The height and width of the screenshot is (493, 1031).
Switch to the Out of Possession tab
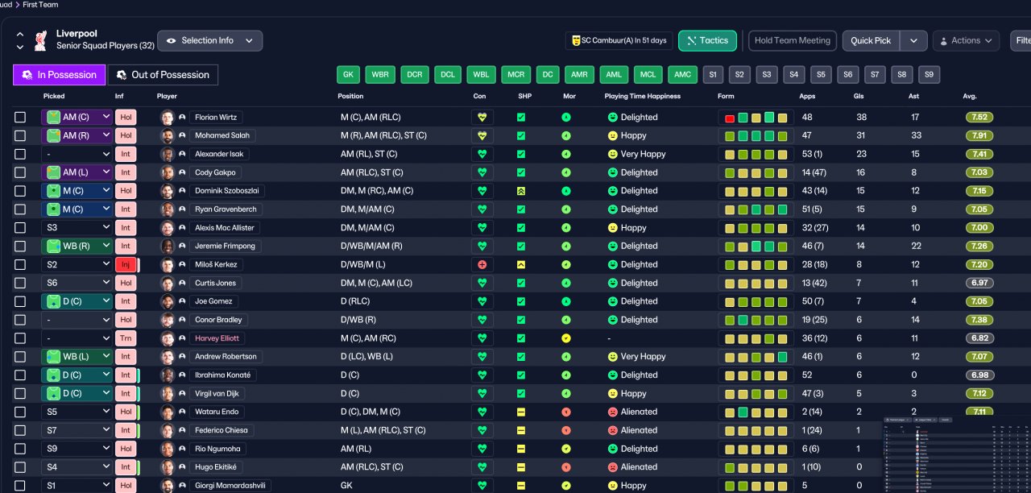[x=163, y=75]
